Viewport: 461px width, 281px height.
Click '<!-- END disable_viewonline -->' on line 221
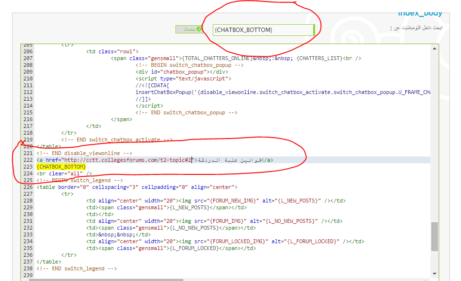[84, 153]
